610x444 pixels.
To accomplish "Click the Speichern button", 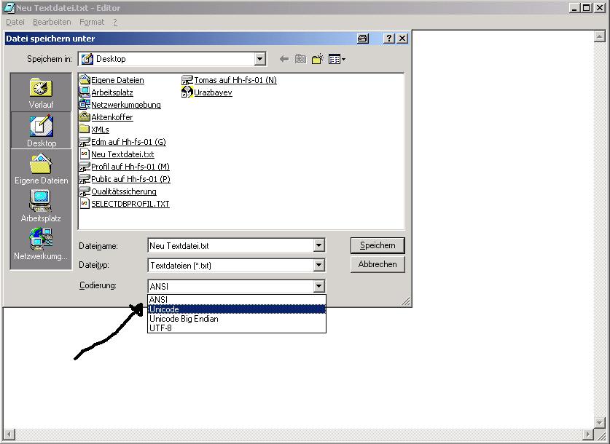I will click(x=378, y=245).
